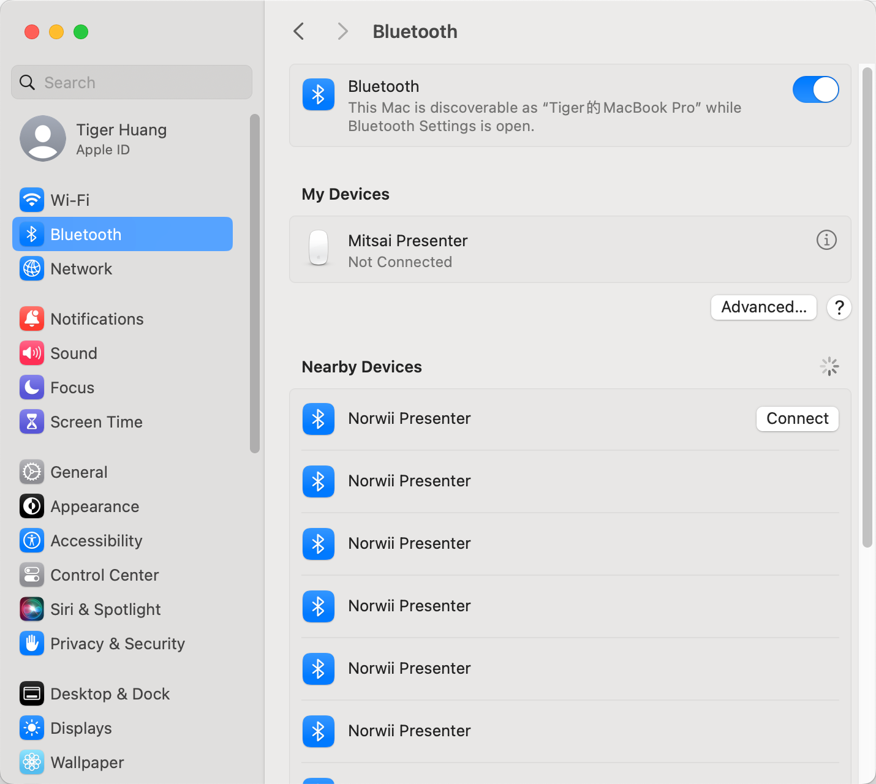Open Wallpaper settings in the sidebar
This screenshot has height=784, width=876.
click(x=123, y=762)
